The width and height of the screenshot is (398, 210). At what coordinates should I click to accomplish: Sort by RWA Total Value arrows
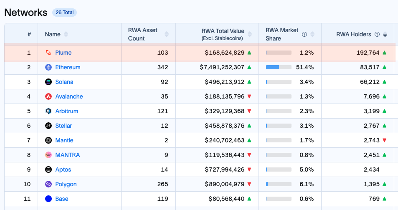click(250, 34)
